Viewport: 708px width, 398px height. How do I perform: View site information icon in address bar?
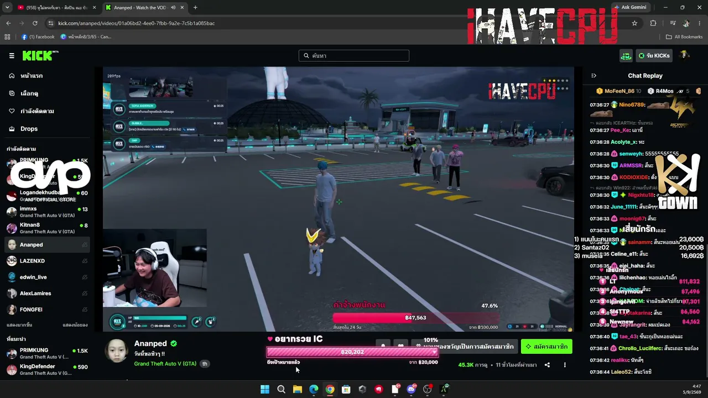(51, 23)
